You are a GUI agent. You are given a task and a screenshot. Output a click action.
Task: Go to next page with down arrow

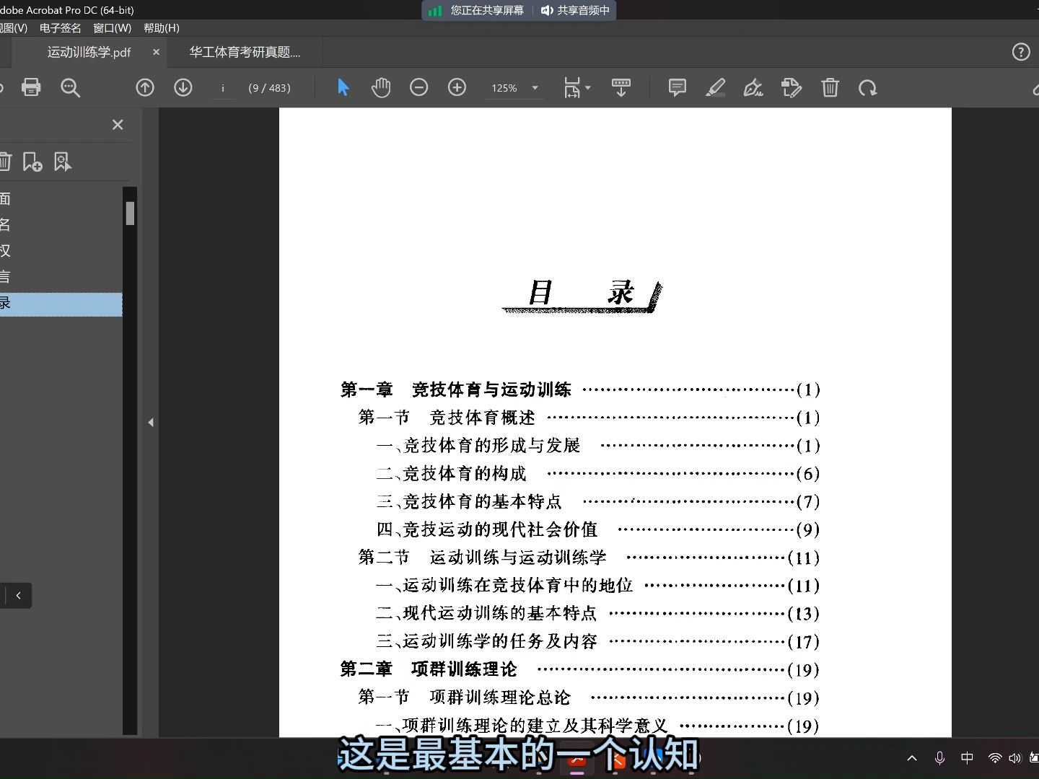coord(183,88)
